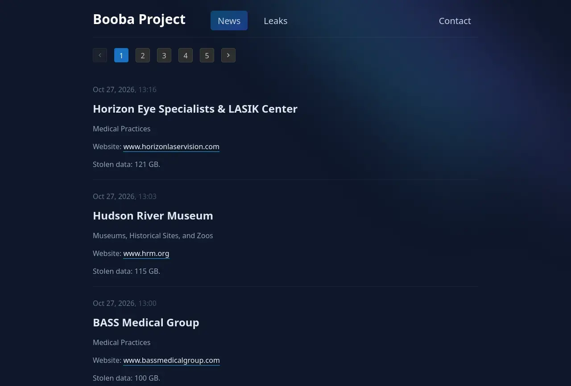
Task: Jump to pagination page 3
Action: (x=164, y=55)
